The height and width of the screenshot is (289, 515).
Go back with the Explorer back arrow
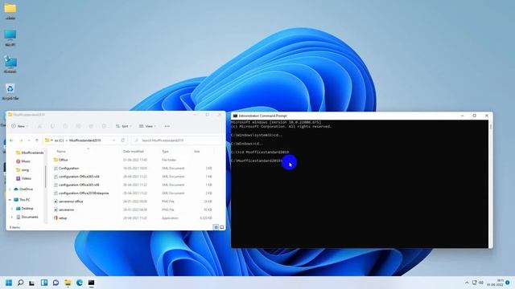point(11,140)
